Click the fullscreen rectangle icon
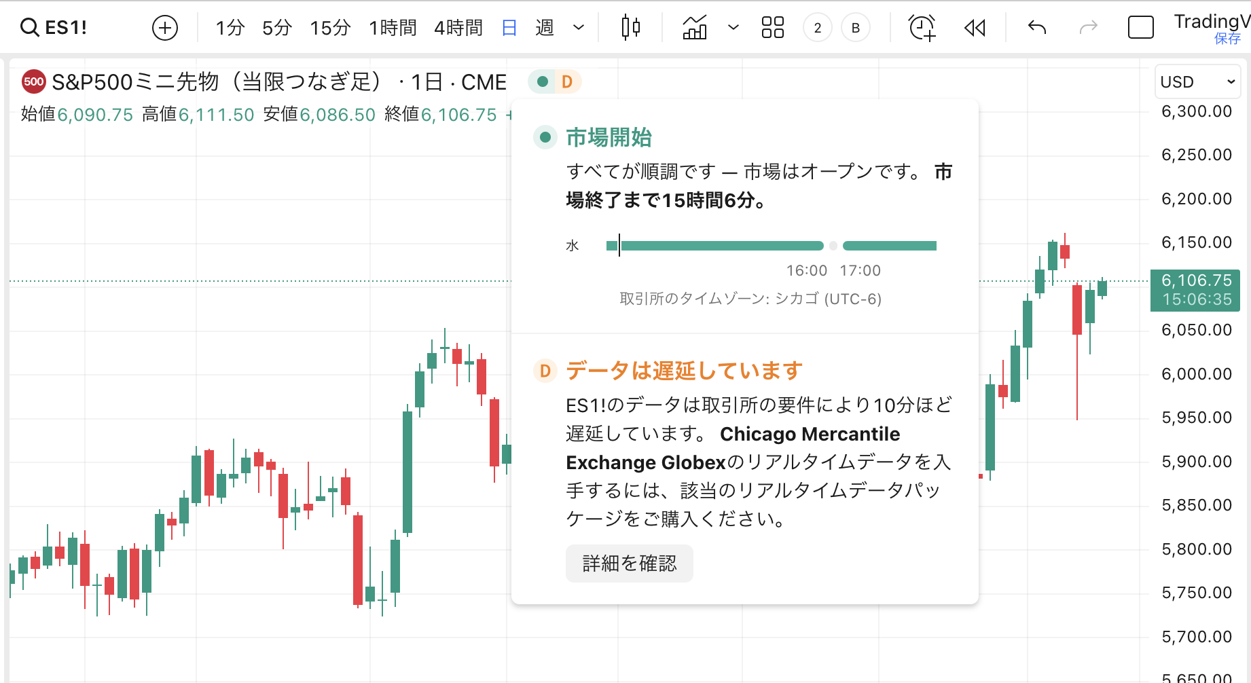The width and height of the screenshot is (1251, 683). [1140, 28]
